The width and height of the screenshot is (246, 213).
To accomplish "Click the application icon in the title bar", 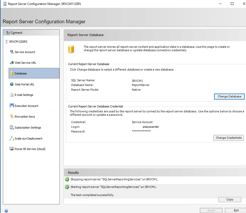I will point(5,4).
